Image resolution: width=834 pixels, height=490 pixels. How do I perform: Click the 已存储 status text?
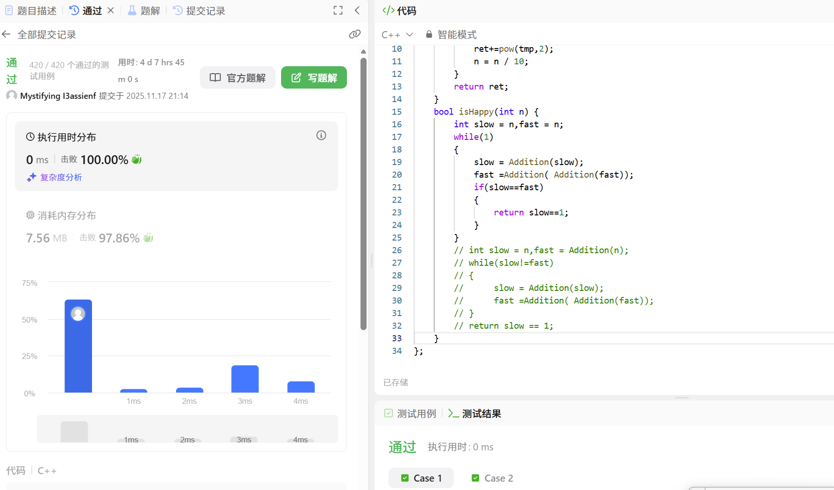tap(396, 382)
